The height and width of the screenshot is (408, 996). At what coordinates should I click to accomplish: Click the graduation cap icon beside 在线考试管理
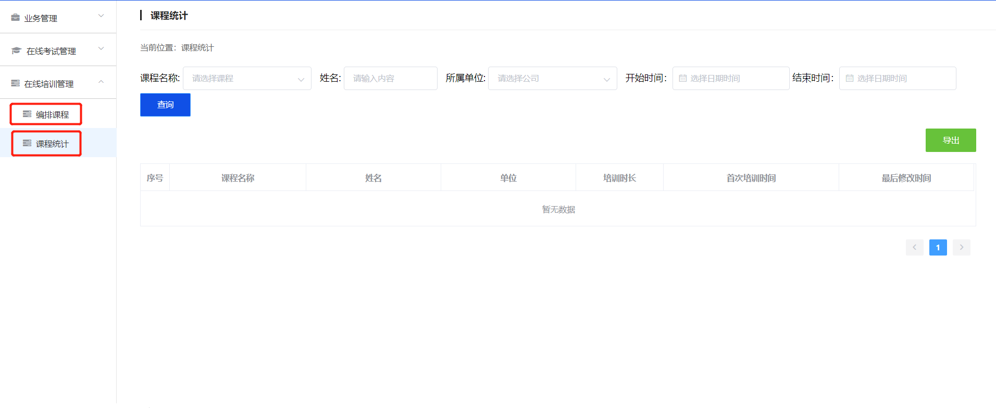[x=16, y=50]
